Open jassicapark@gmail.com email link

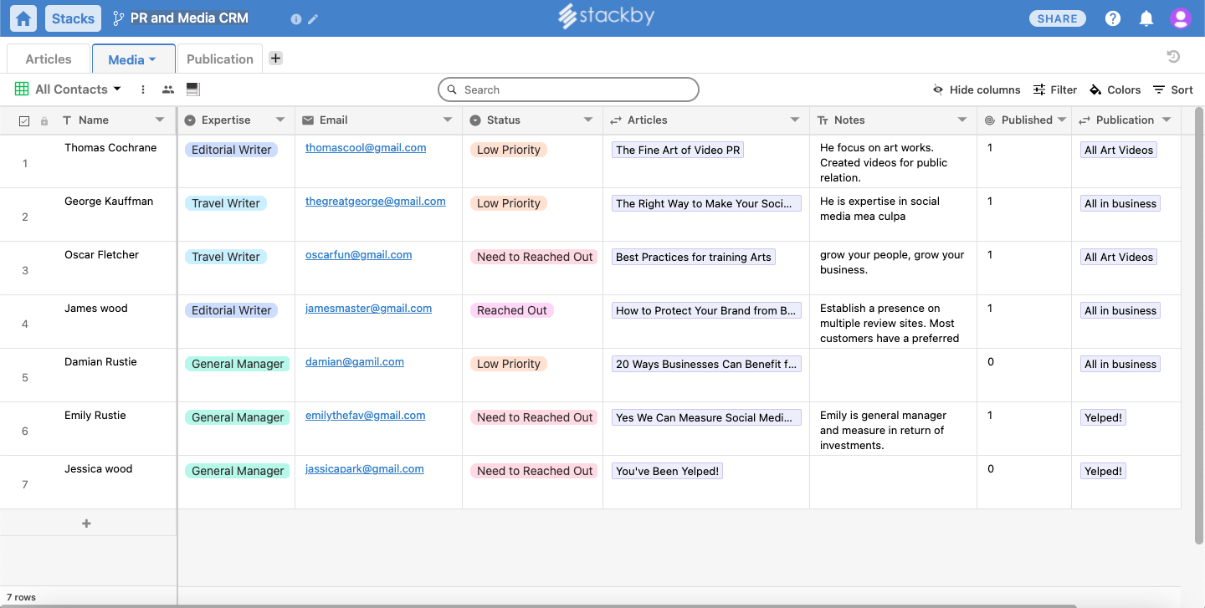[365, 469]
